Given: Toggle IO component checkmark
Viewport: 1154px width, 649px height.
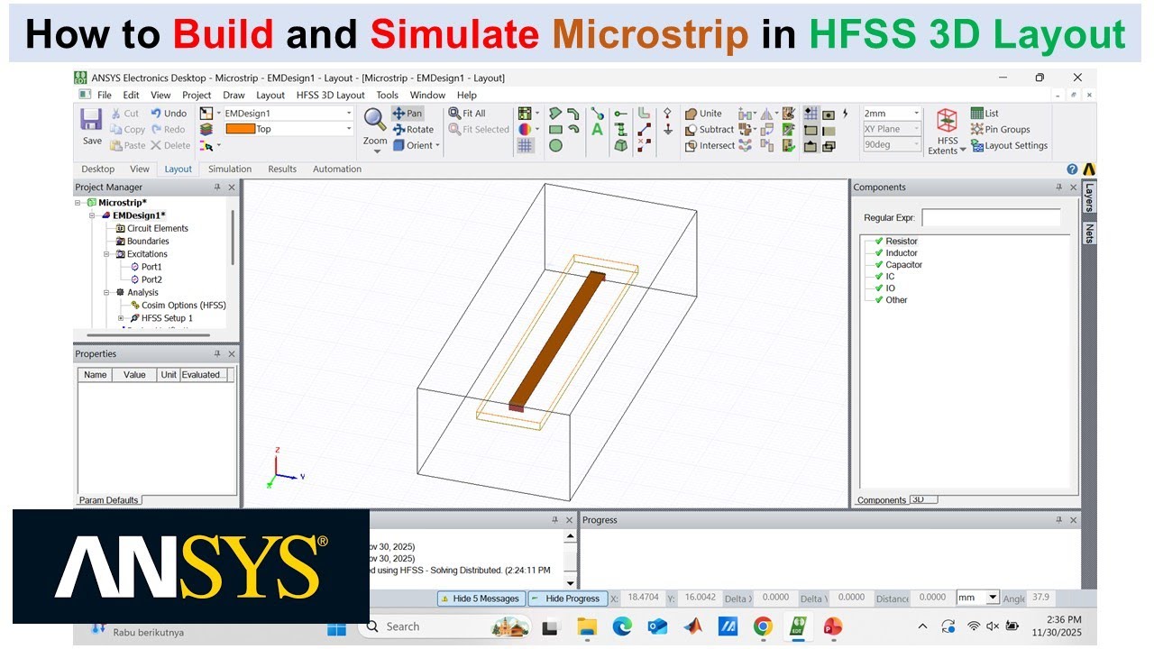Looking at the screenshot, I should [878, 288].
